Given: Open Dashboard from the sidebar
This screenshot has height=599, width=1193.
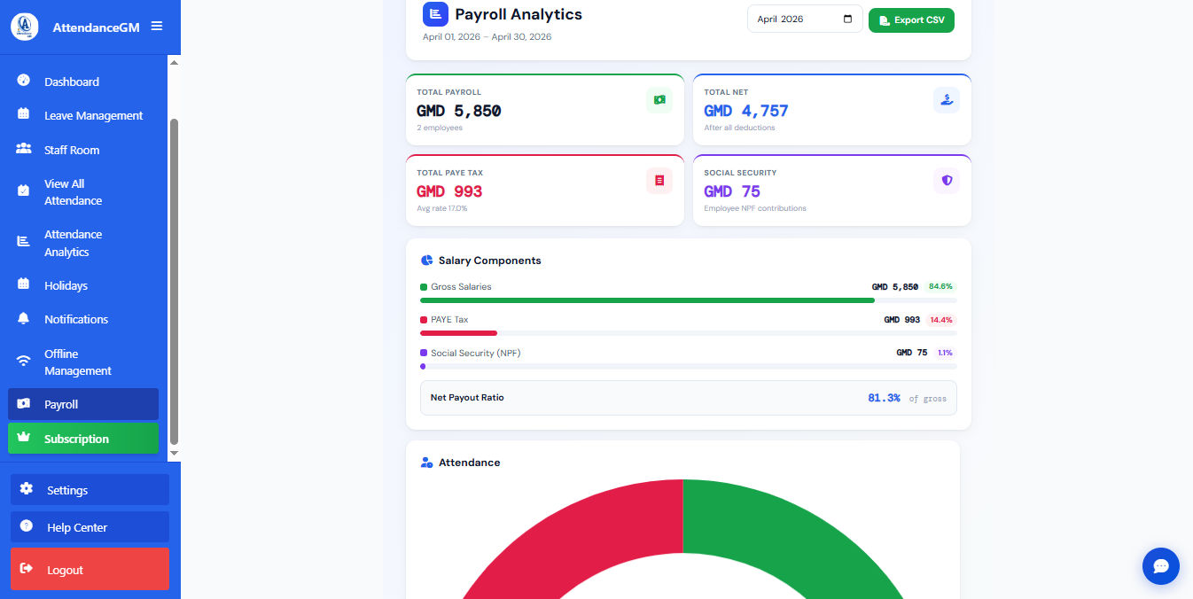Looking at the screenshot, I should pos(83,82).
